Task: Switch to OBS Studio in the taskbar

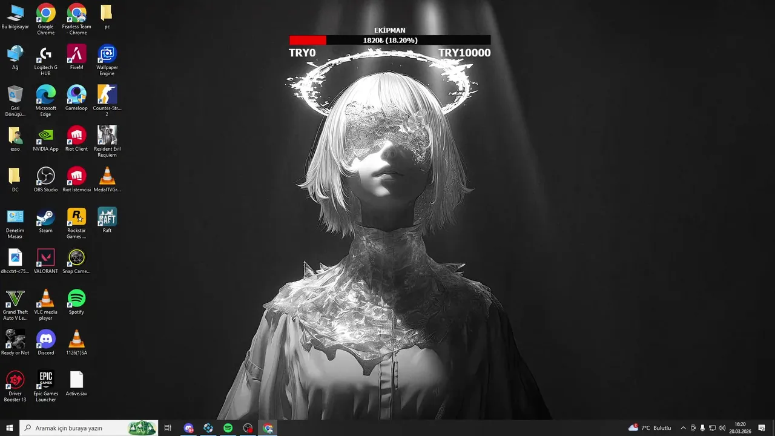Action: (x=248, y=428)
